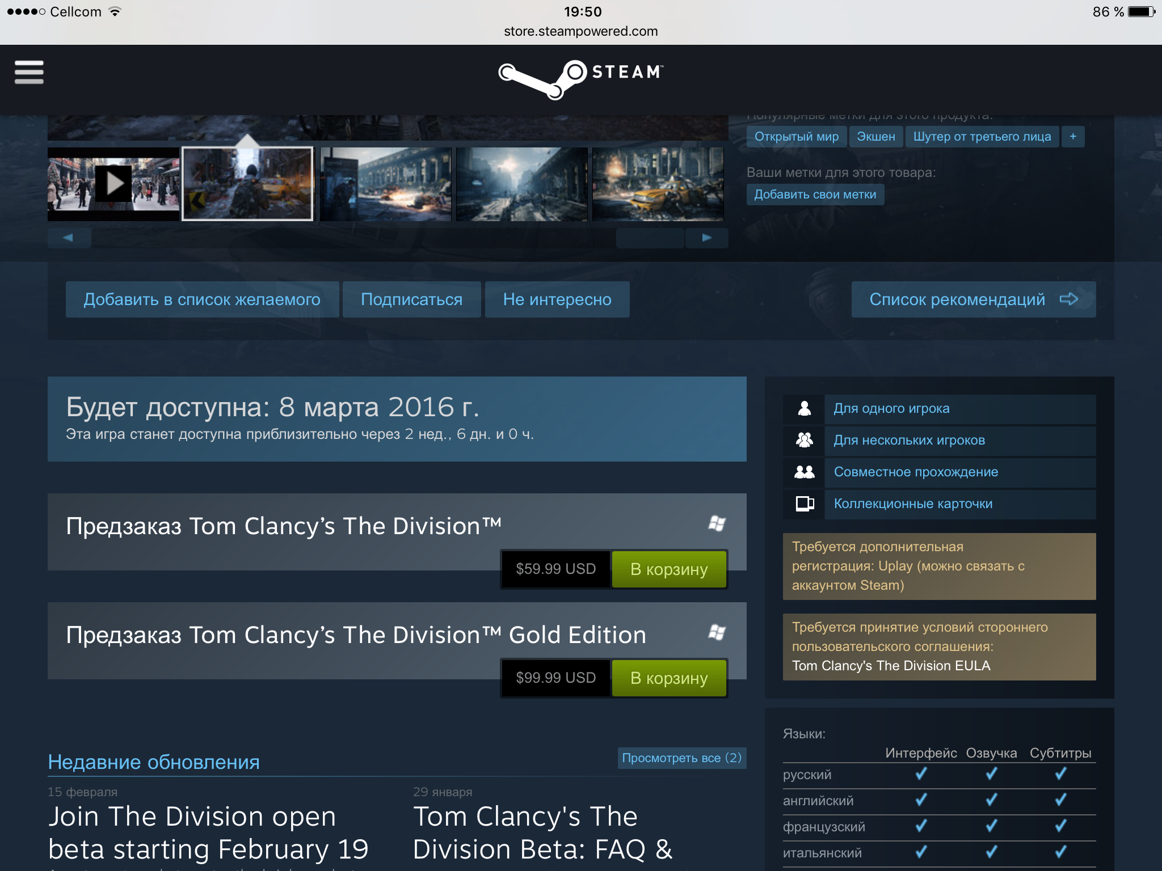Click the '15 февраля' news date
Viewport: 1162px width, 871px height.
coord(82,792)
